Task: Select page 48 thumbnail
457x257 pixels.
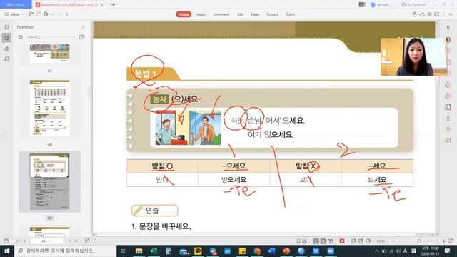Action: coord(49,108)
